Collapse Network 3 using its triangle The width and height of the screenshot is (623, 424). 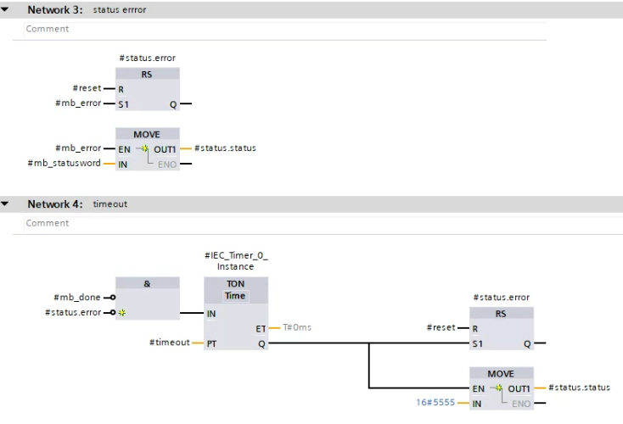pyautogui.click(x=6, y=10)
